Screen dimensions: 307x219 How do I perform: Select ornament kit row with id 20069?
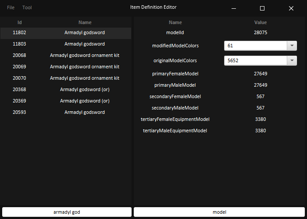[66, 67]
